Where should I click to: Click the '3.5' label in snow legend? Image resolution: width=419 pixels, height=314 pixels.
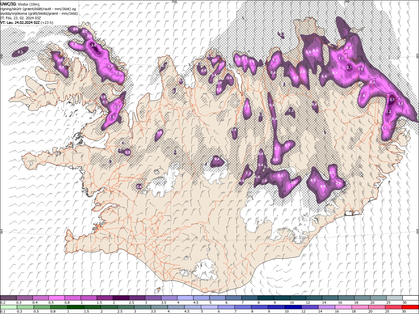164,303
